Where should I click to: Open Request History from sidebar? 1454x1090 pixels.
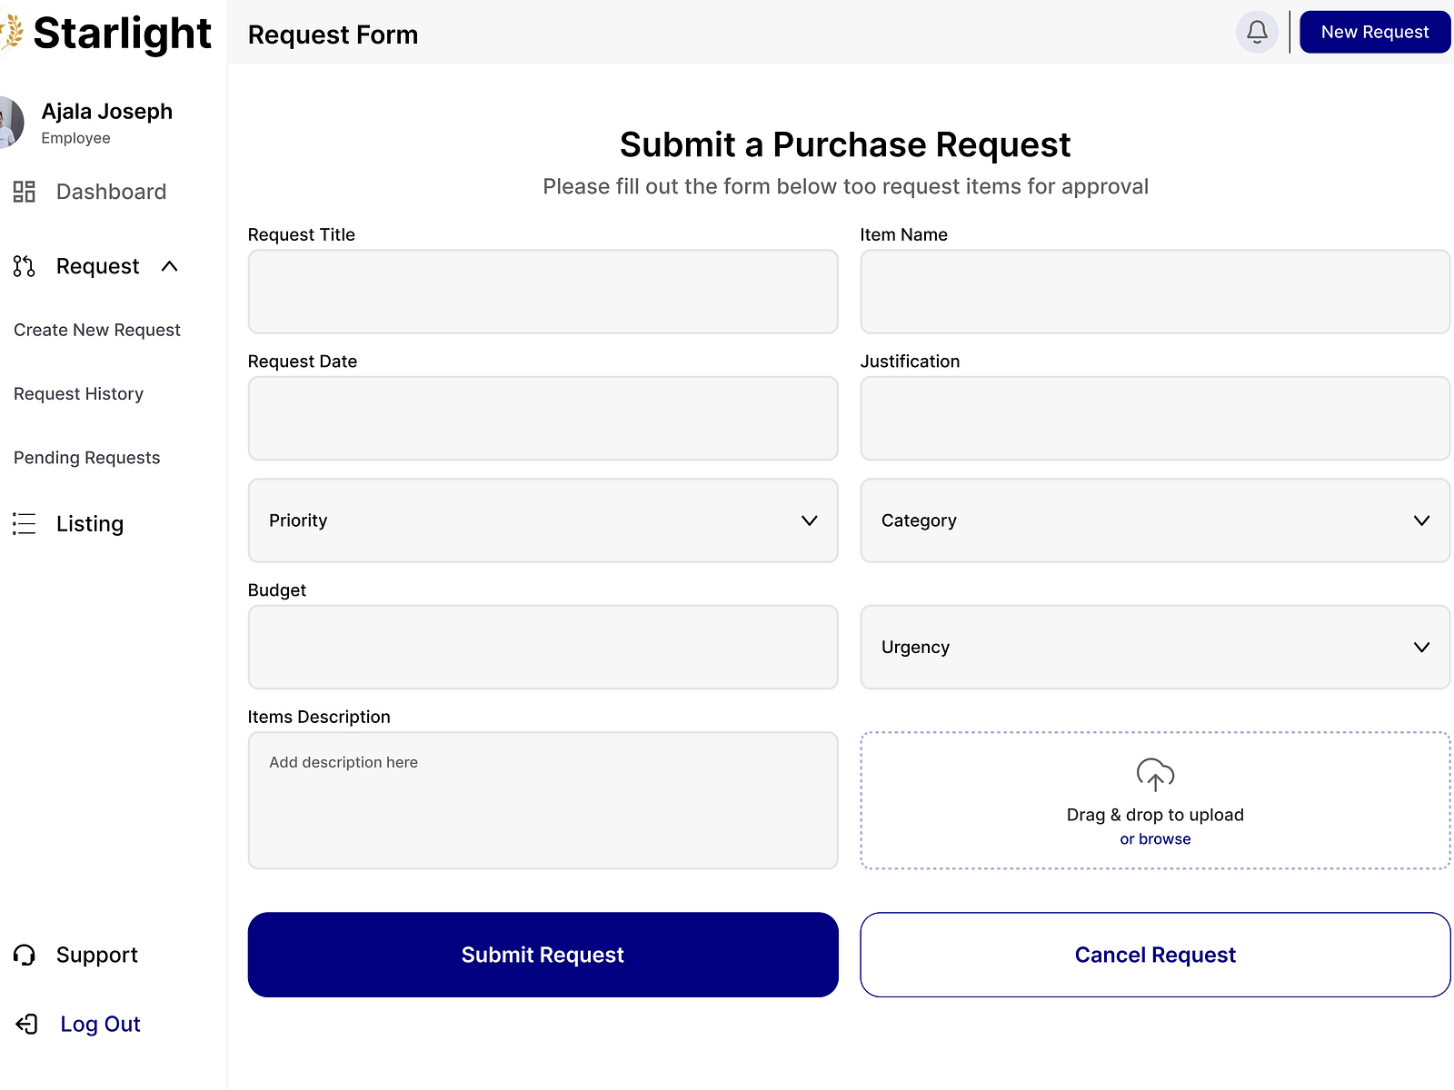(78, 393)
